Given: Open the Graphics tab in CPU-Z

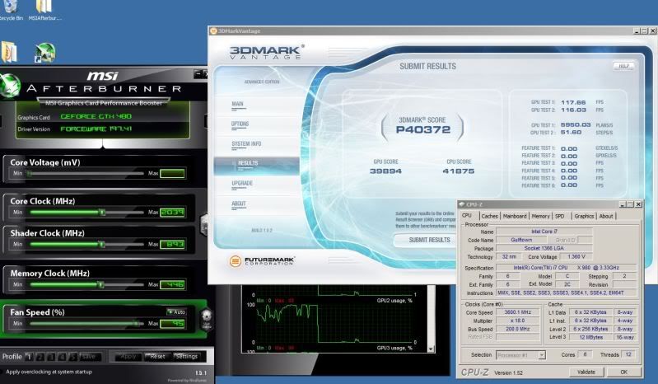Looking at the screenshot, I should (x=583, y=216).
